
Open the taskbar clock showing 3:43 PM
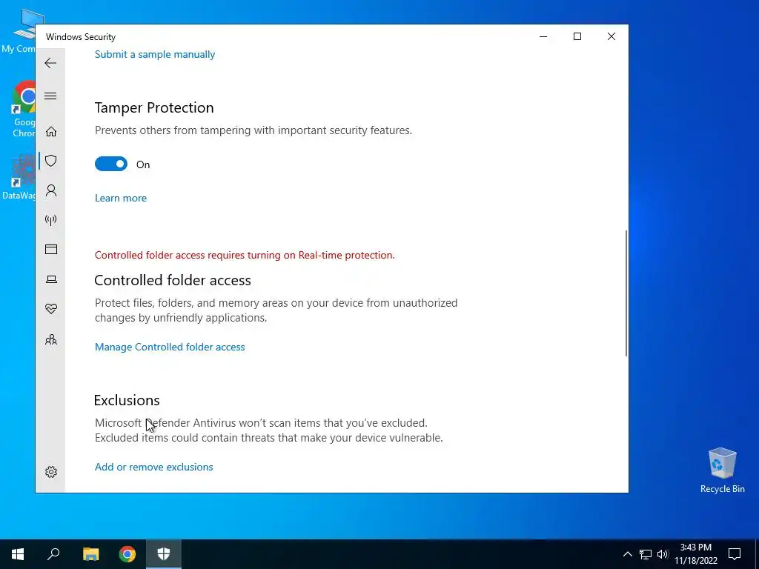[695, 554]
